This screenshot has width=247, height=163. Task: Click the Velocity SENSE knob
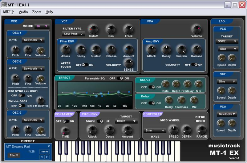(129, 63)
